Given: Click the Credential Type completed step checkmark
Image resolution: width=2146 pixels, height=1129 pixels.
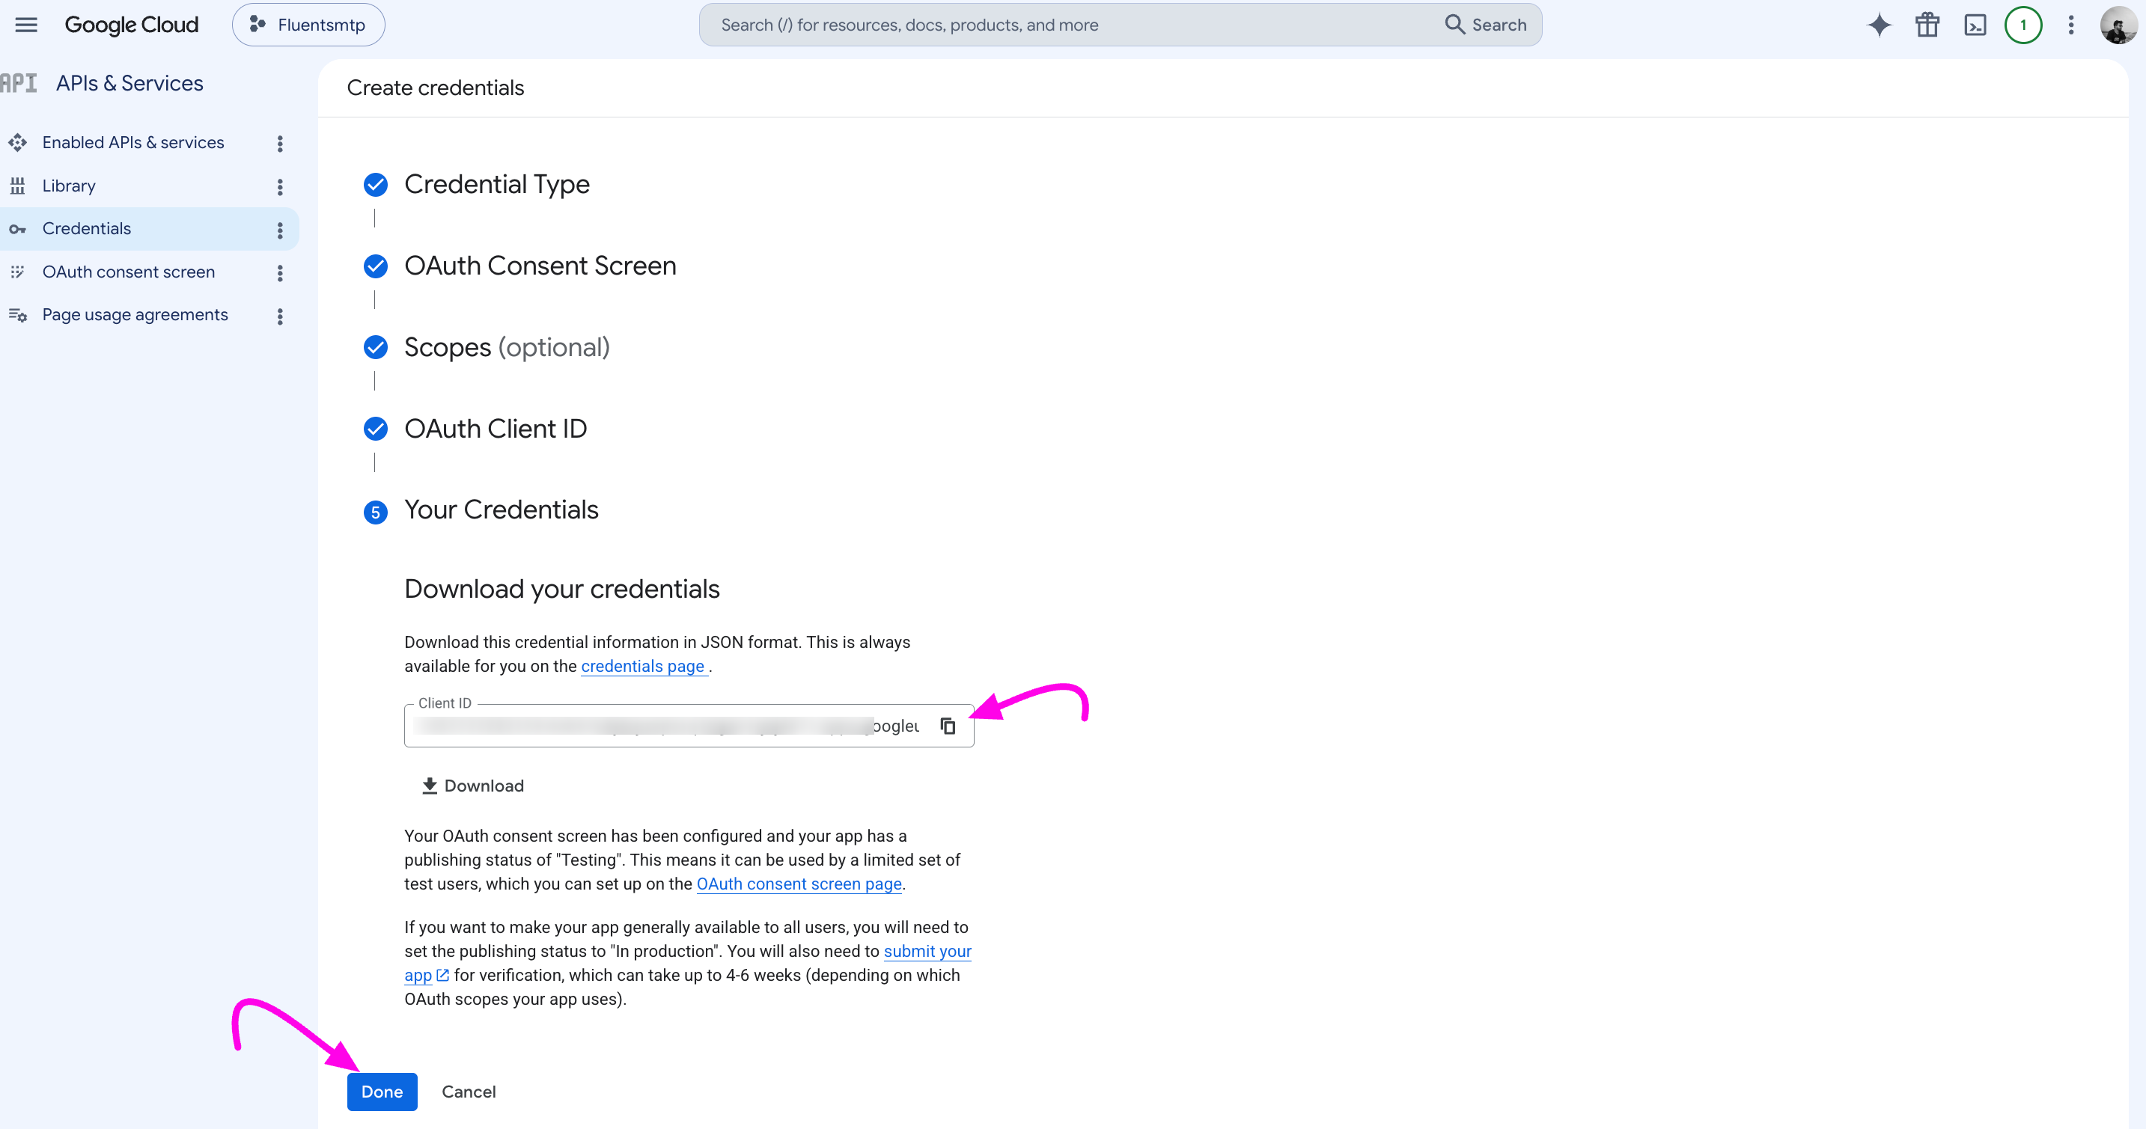Looking at the screenshot, I should click(x=376, y=185).
